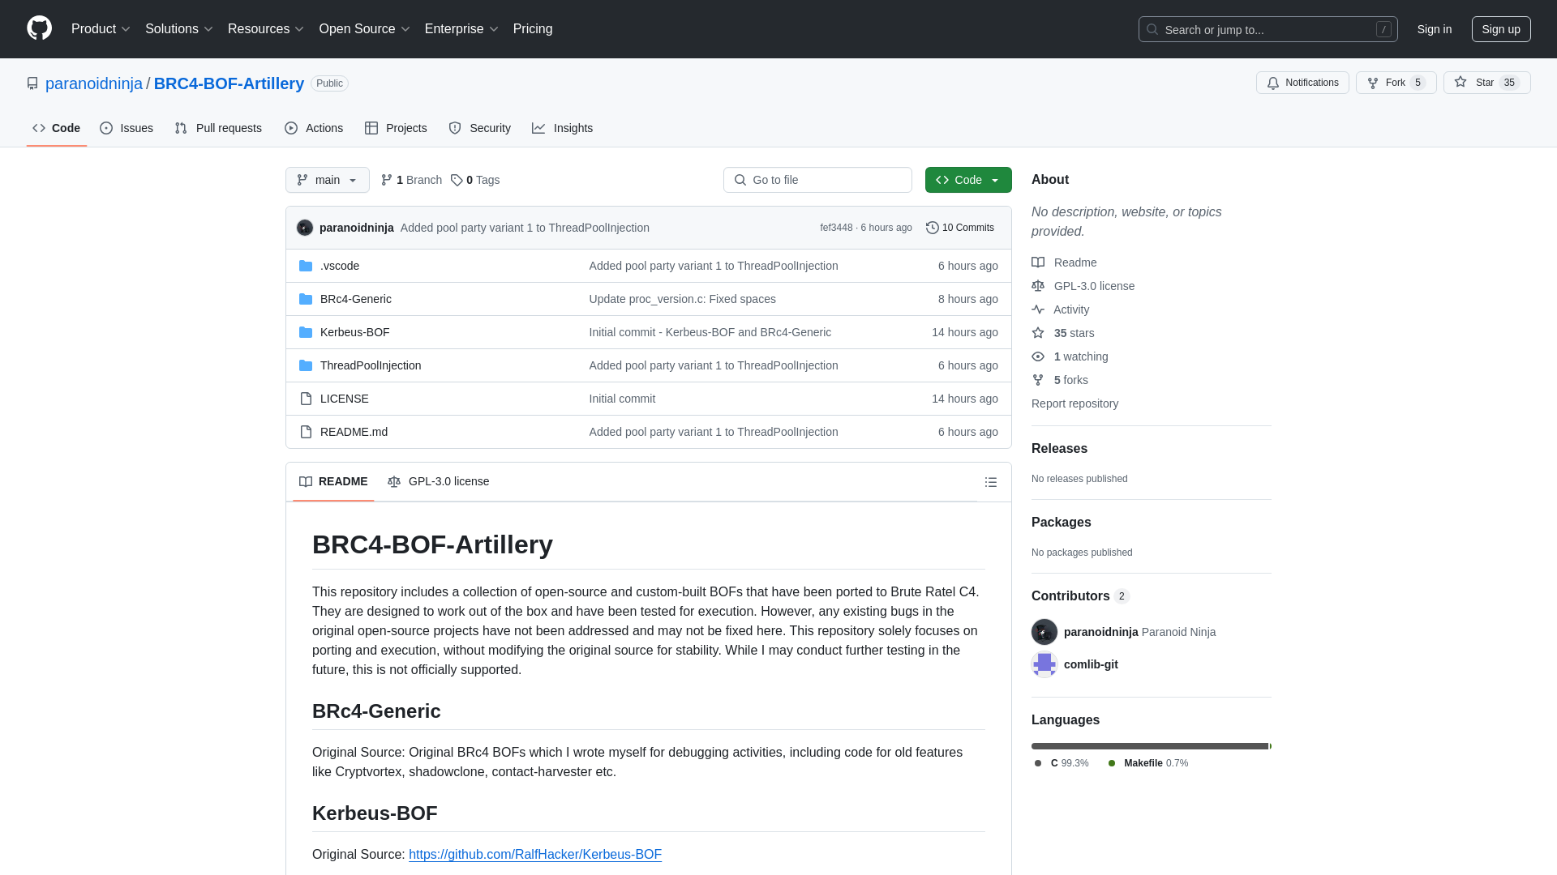Click Go to file search input
This screenshot has height=875, width=1557.
817,180
